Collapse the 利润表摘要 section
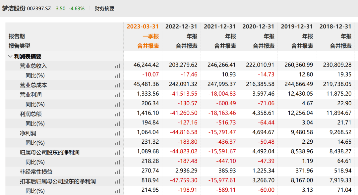This screenshot has height=195, width=358. (x=10, y=57)
